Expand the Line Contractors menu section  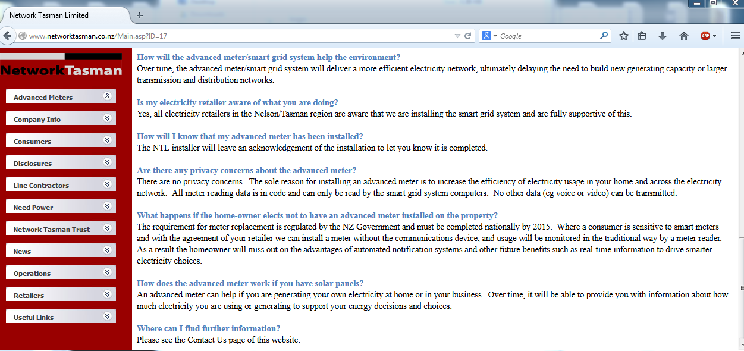107,184
